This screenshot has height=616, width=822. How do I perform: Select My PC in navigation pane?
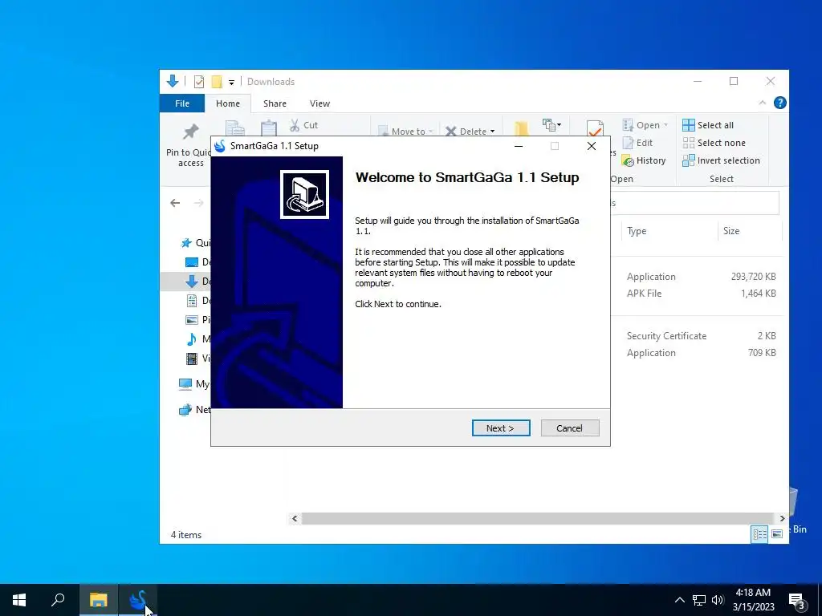pos(193,384)
